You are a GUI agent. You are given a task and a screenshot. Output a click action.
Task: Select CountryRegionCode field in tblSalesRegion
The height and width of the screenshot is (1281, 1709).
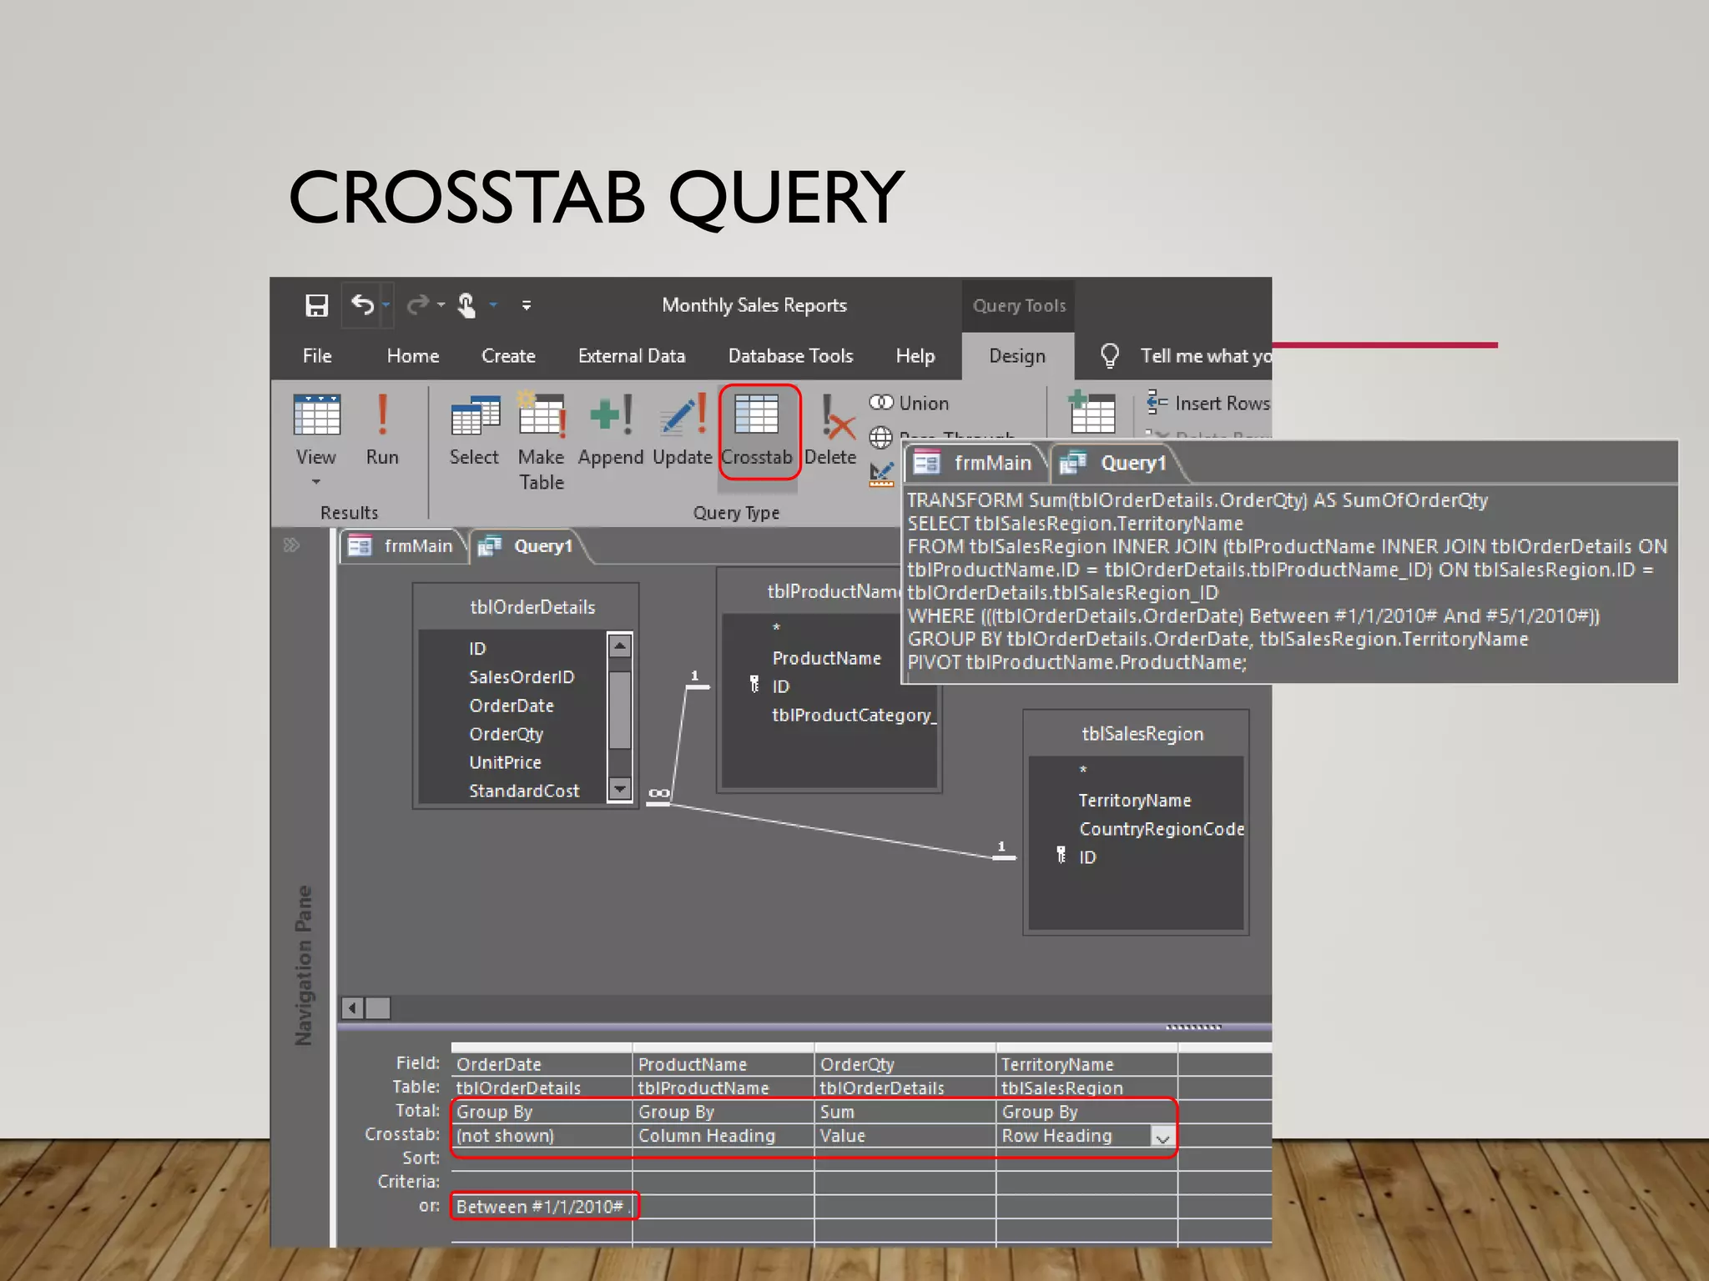1162,829
